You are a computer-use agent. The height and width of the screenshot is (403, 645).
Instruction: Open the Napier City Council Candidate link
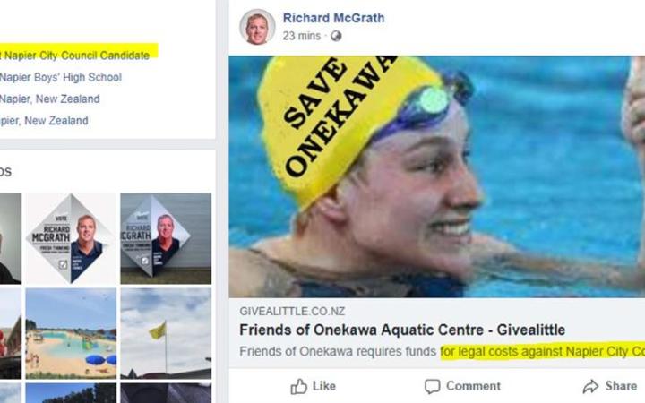coord(75,56)
